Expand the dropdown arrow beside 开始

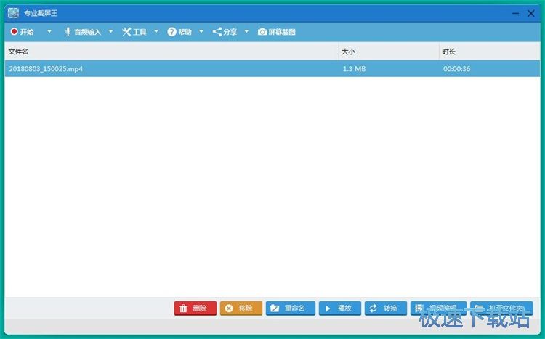coord(49,32)
